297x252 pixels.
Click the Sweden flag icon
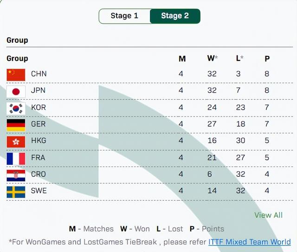coord(16,191)
